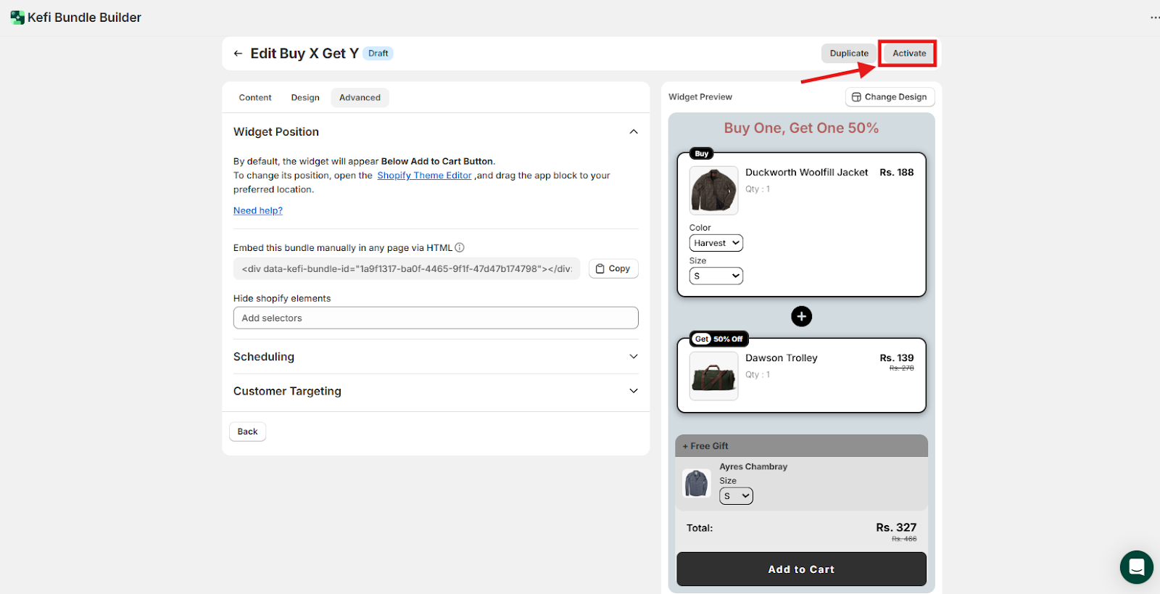Expand the Scheduling section
This screenshot has height=594, width=1160.
pyautogui.click(x=634, y=357)
